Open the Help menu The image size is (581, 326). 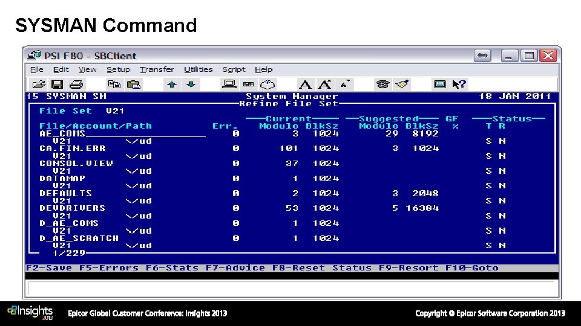tap(263, 69)
